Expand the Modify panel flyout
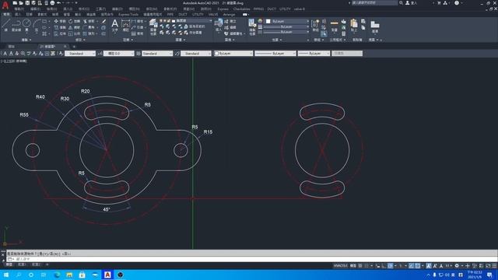Image resolution: width=498 pixels, height=280 pixels. [80, 40]
